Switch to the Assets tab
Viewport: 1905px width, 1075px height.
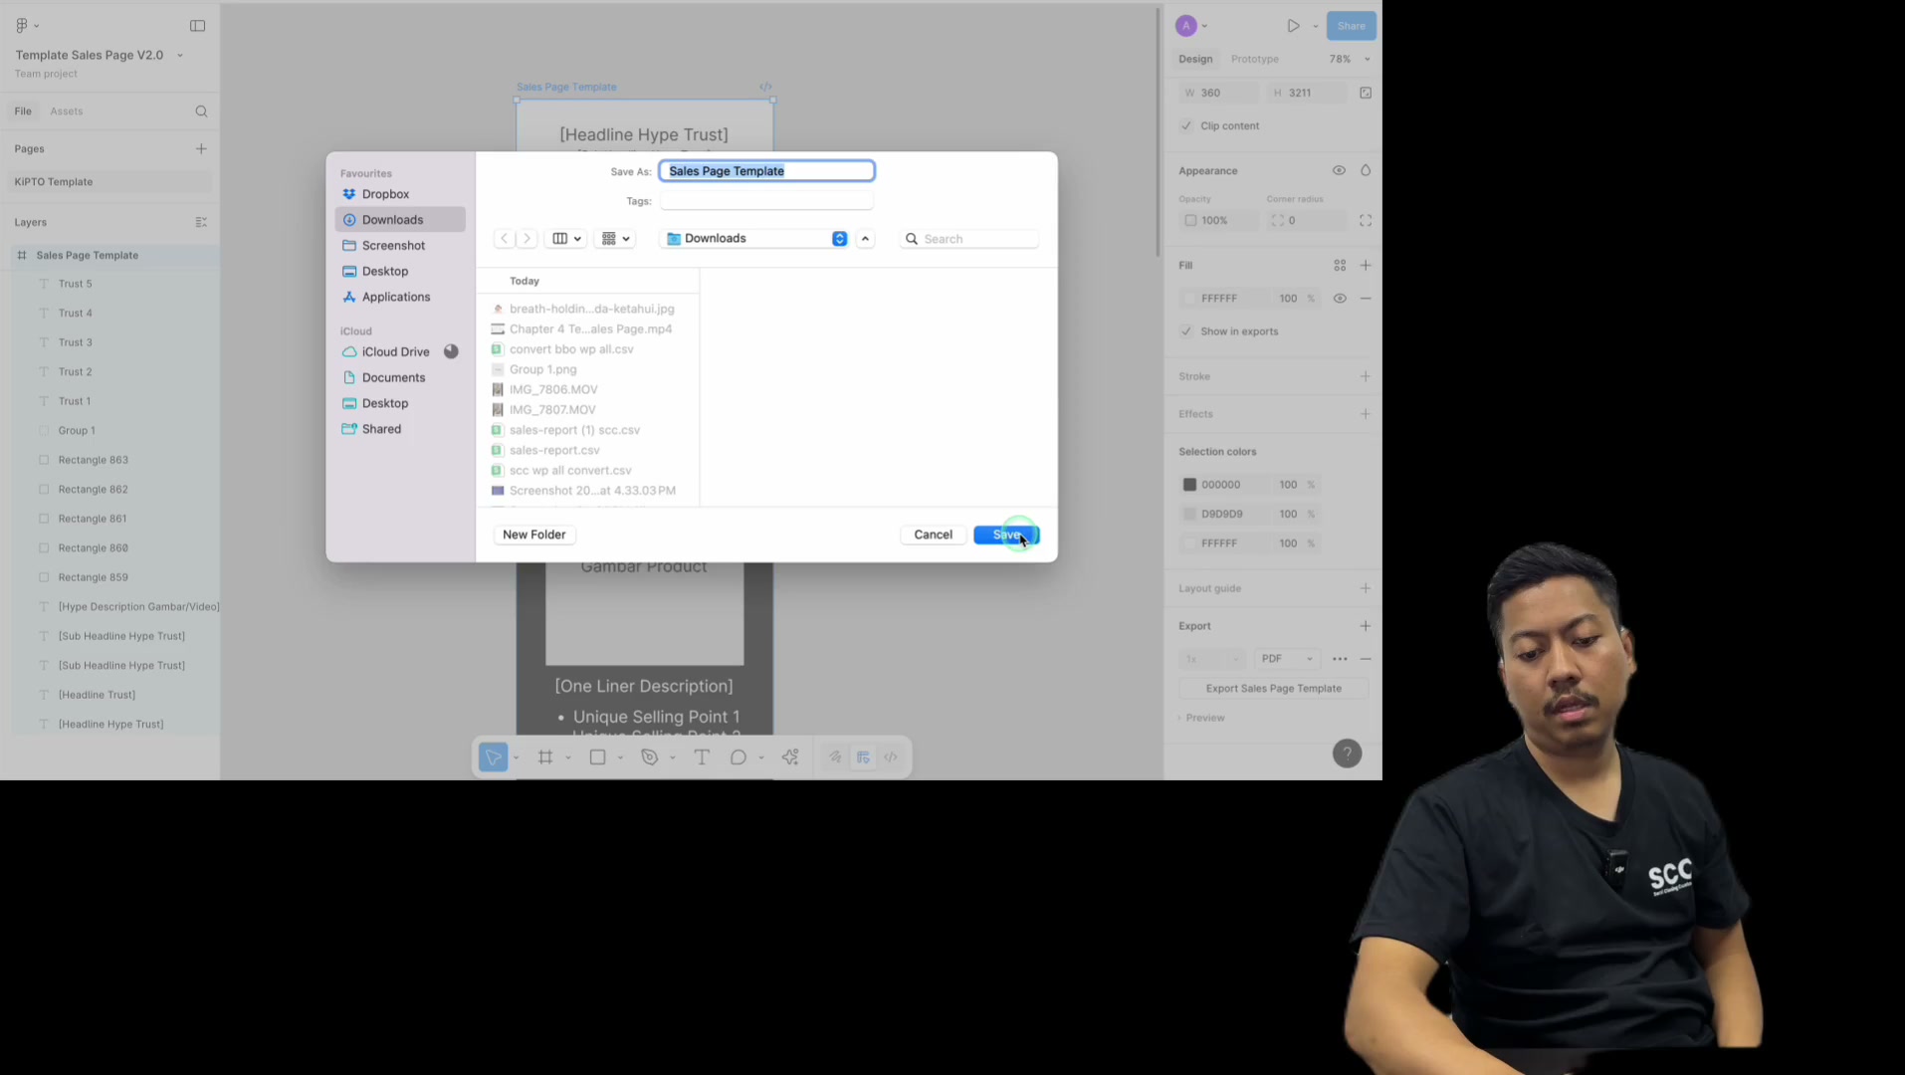(67, 111)
